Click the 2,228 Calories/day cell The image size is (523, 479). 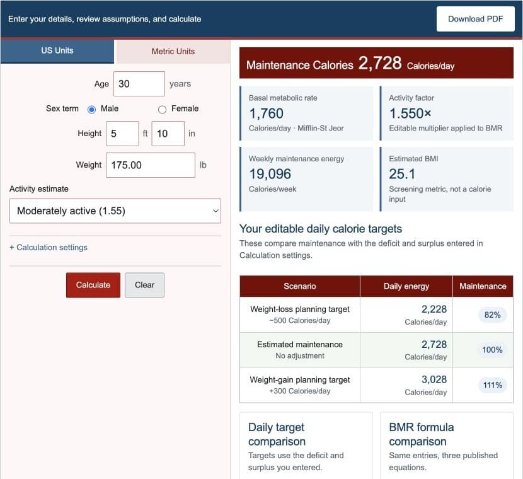406,315
